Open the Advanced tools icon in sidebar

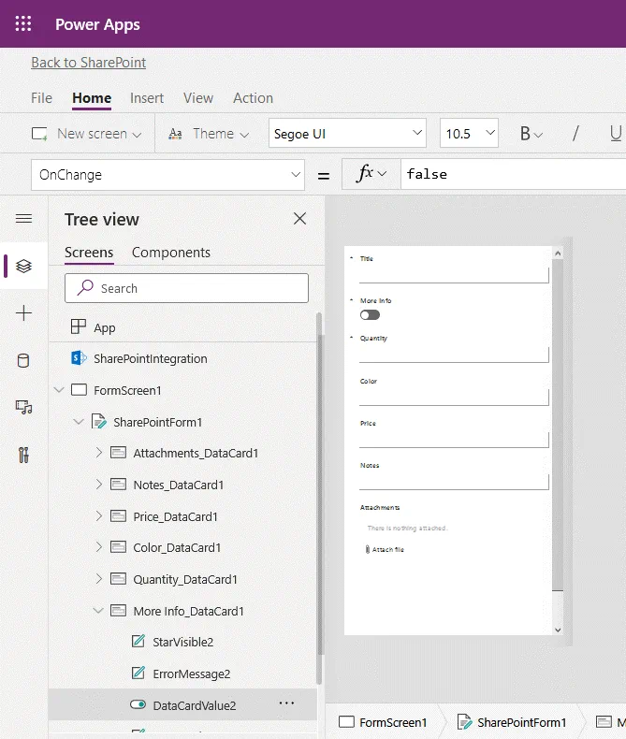23,456
